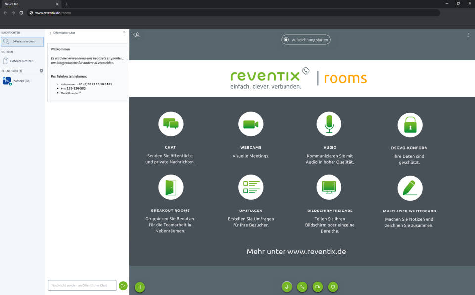Click the NOTIZEN section label

7,52
